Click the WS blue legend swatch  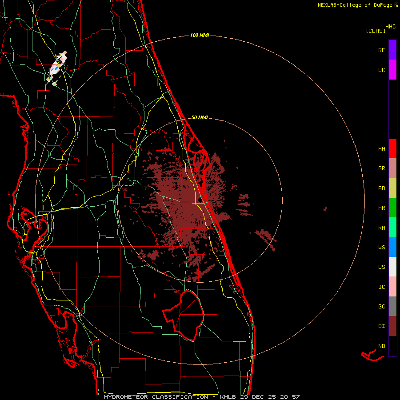click(x=392, y=247)
